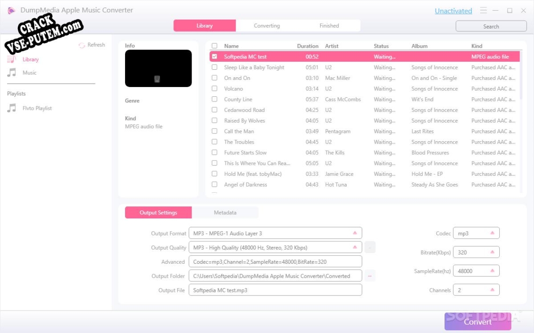The height and width of the screenshot is (333, 534).
Task: Switch to the Converting tab
Action: pyautogui.click(x=267, y=26)
